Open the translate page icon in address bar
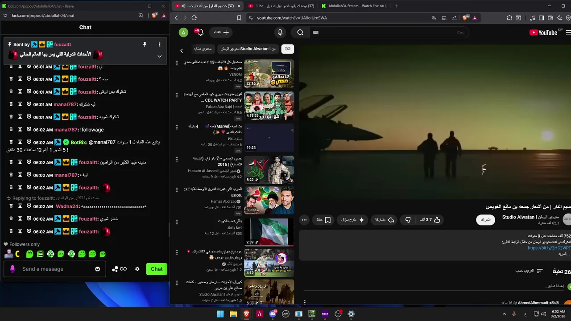This screenshot has width=571, height=321. (434, 18)
